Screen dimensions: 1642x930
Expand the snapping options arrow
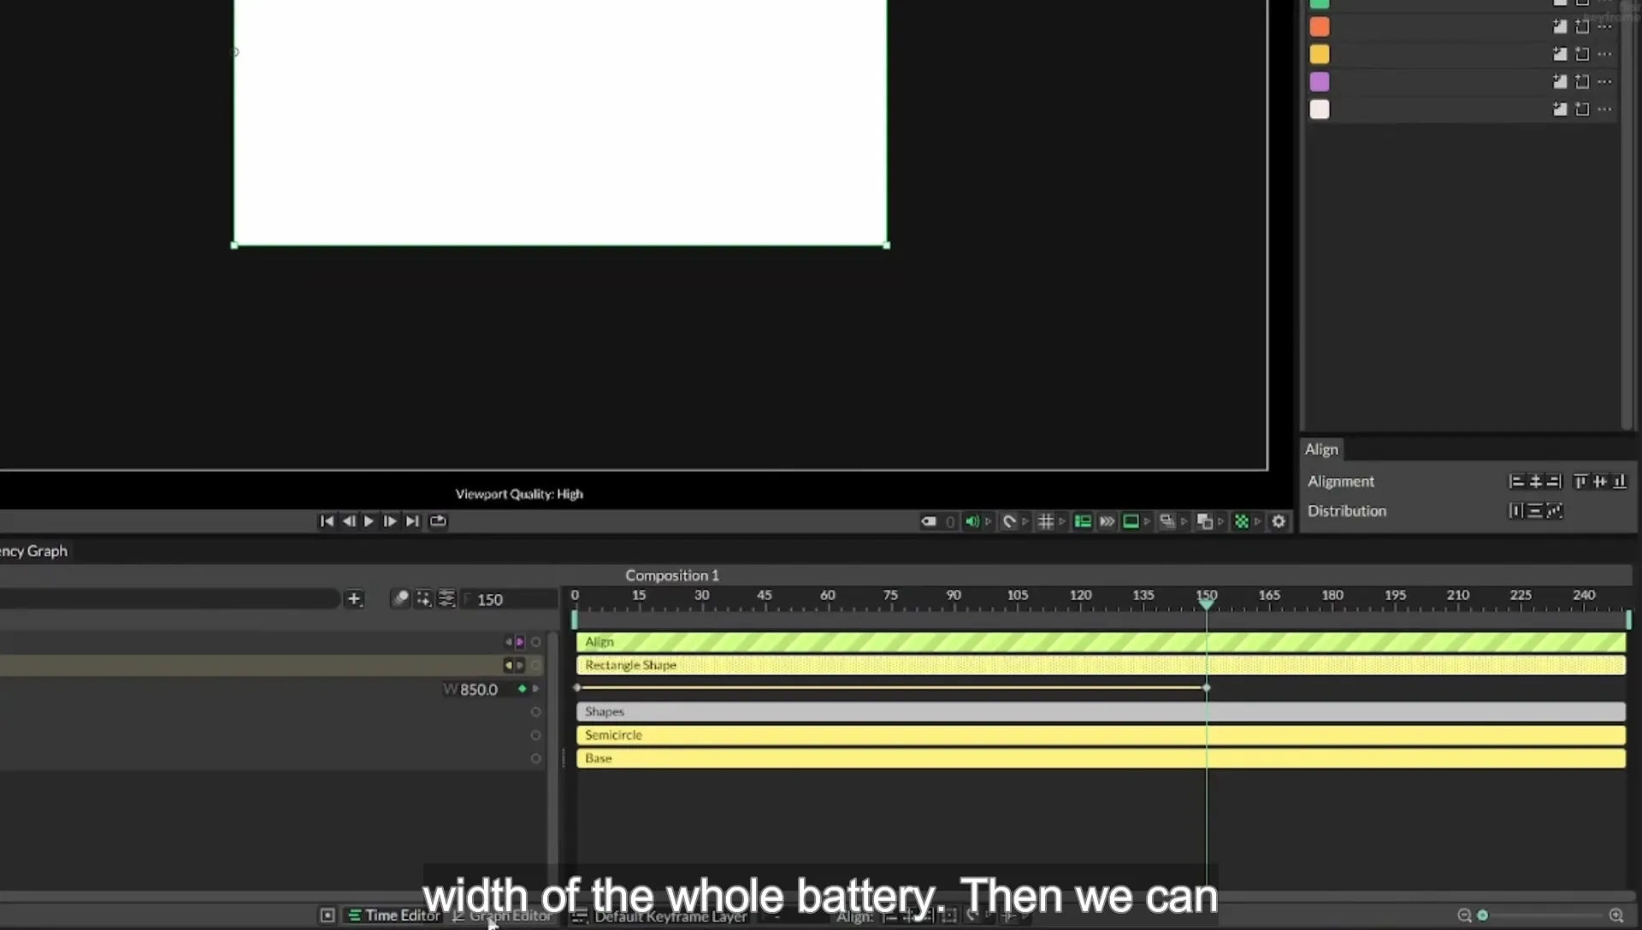click(x=1025, y=521)
